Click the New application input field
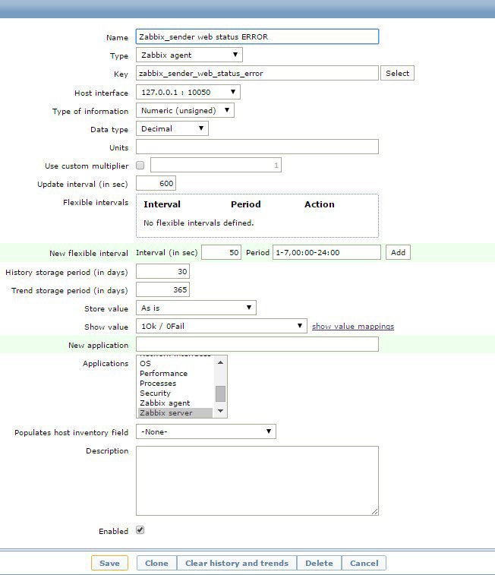 (x=257, y=344)
